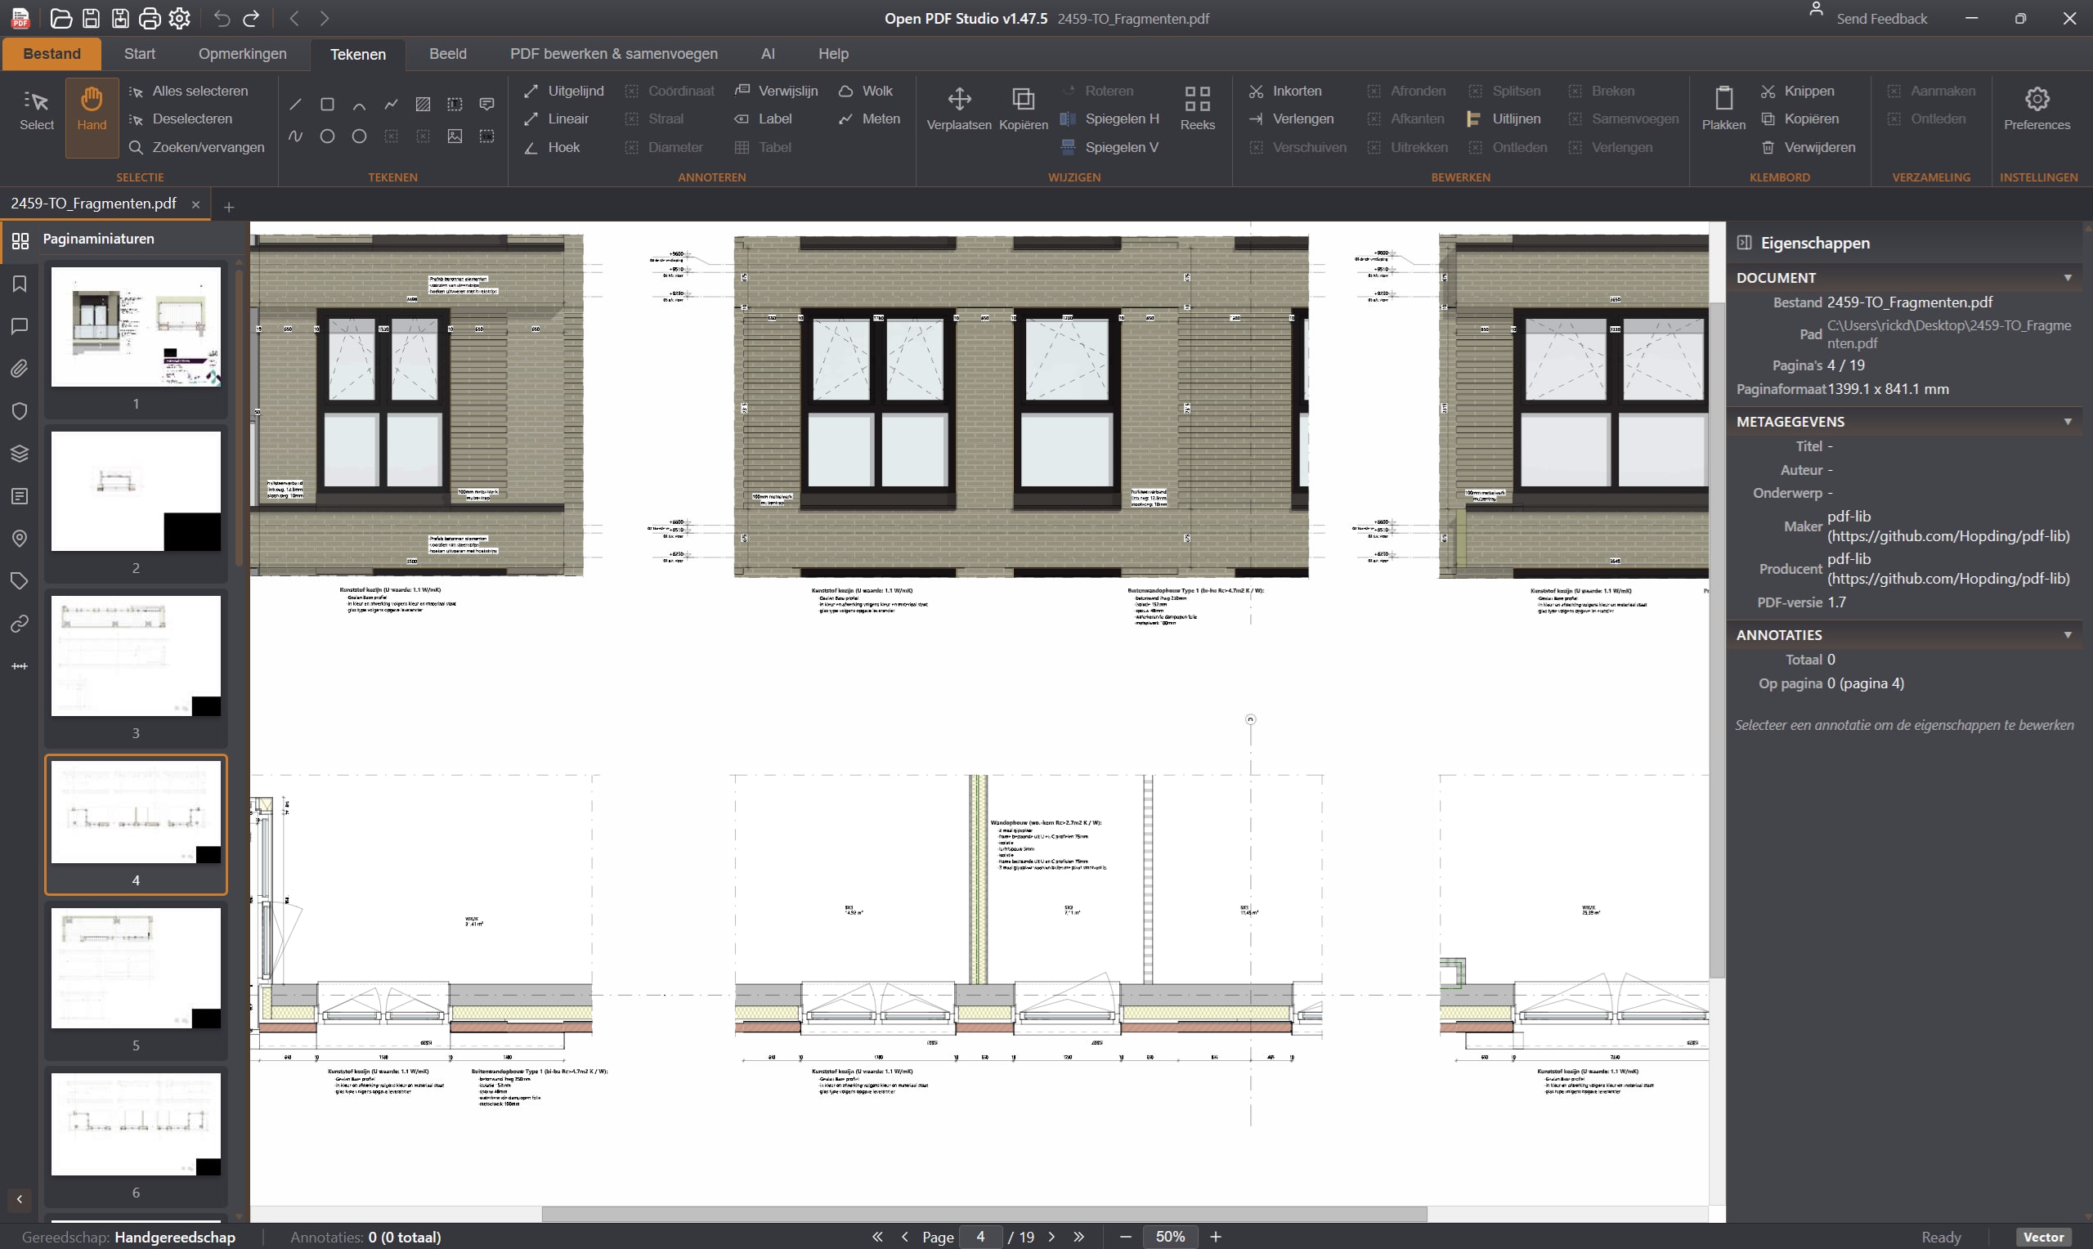Open the 50% zoom level box
This screenshot has height=1249, width=2093.
coord(1170,1237)
